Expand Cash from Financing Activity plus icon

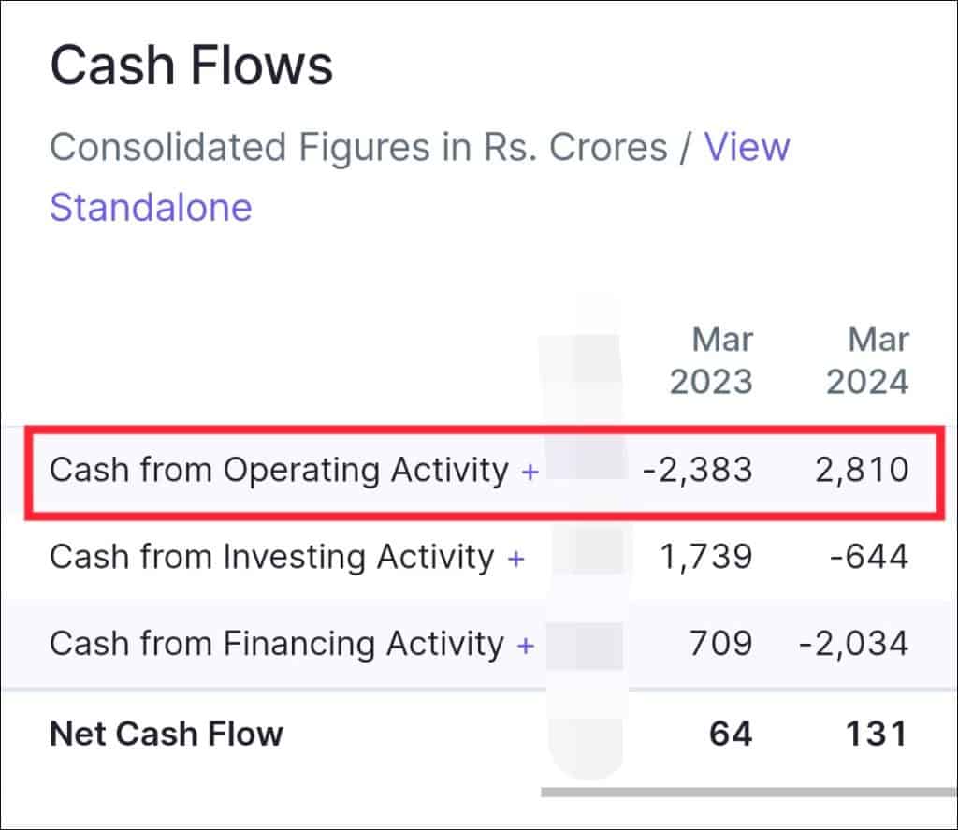[x=526, y=646]
